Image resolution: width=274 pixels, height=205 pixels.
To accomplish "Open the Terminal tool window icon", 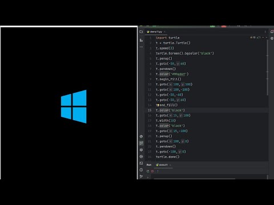I will point(141,163).
